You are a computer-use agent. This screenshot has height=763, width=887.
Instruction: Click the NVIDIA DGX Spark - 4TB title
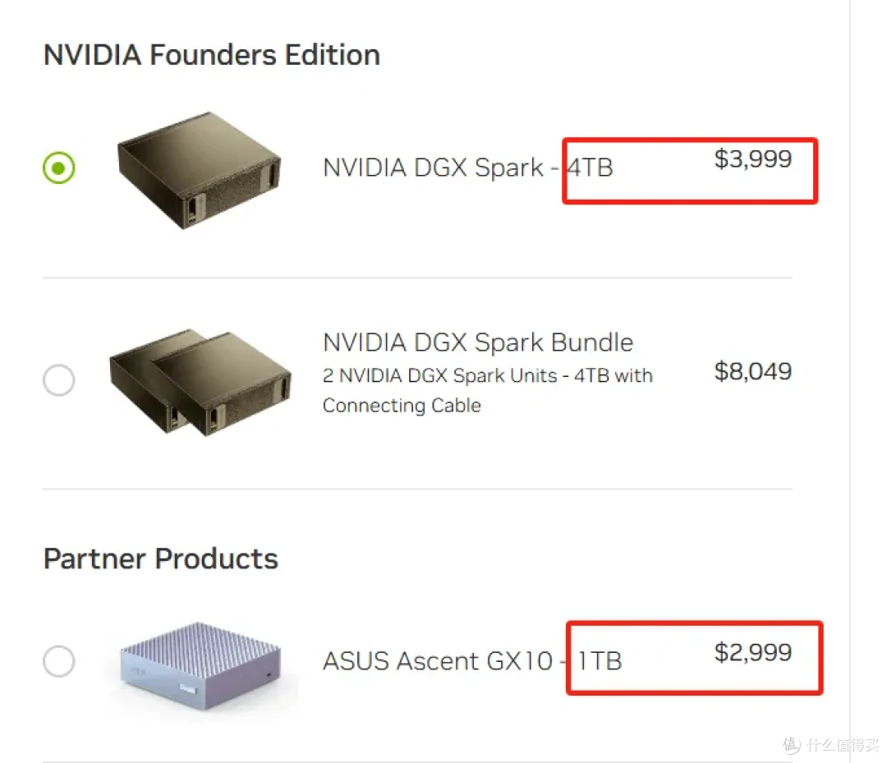click(x=468, y=168)
